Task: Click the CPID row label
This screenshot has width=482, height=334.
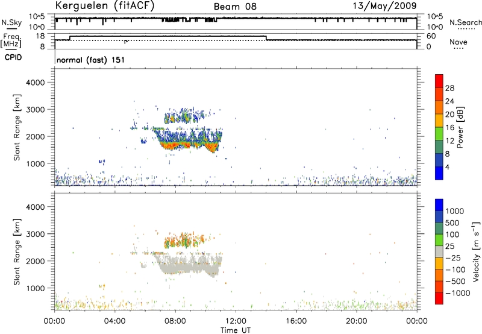Action: click(x=13, y=57)
